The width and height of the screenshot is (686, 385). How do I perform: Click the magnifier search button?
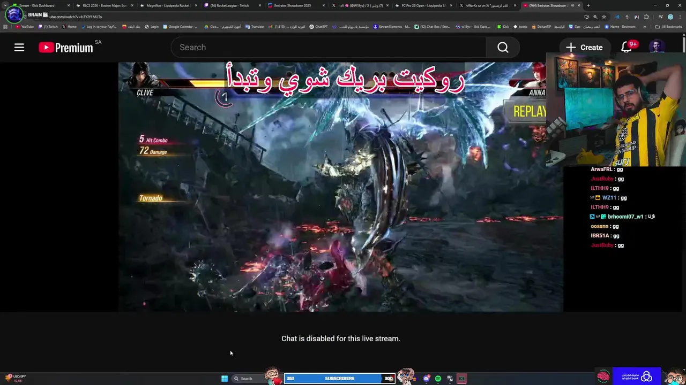coord(503,48)
